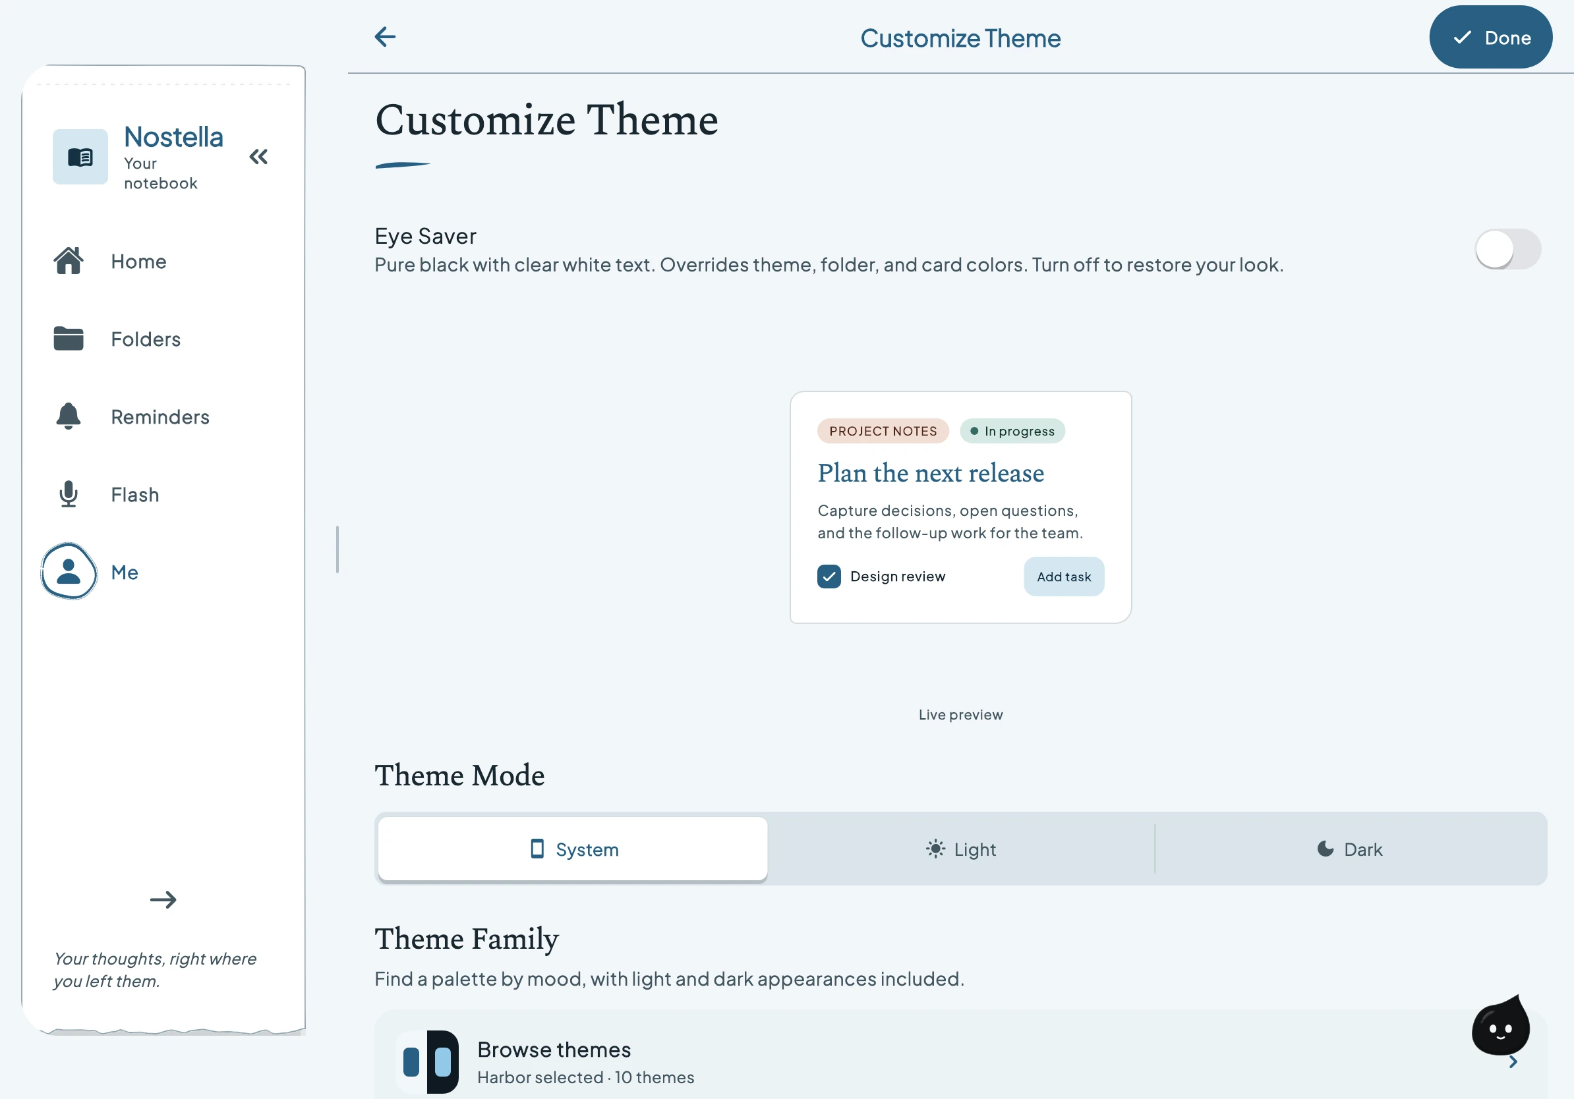Click the right arrow in sidebar footer

[162, 899]
